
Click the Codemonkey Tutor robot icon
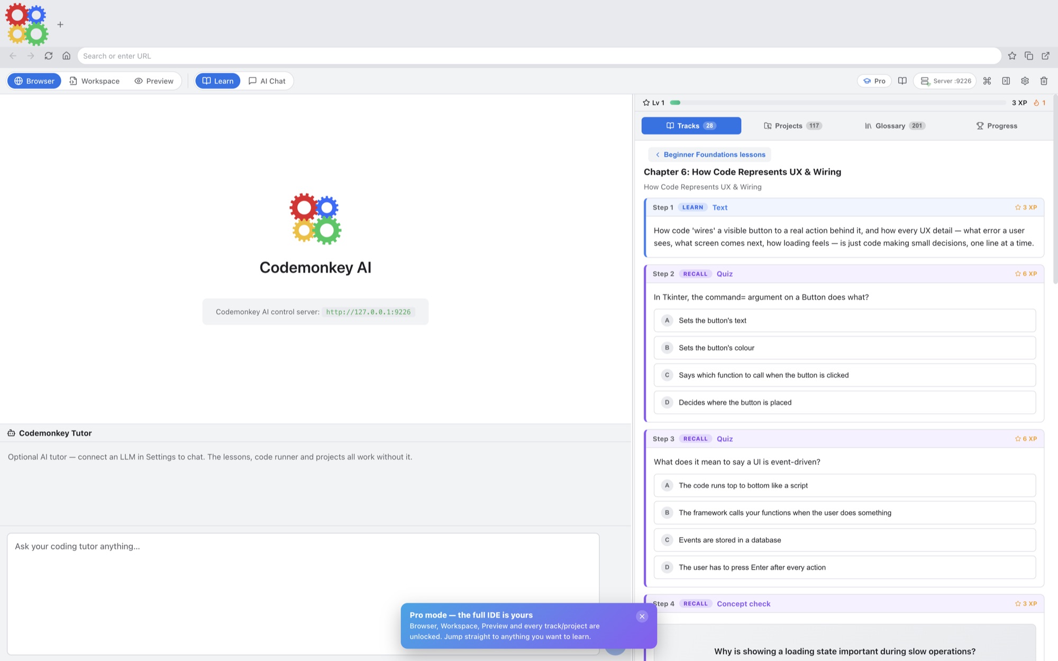point(11,433)
